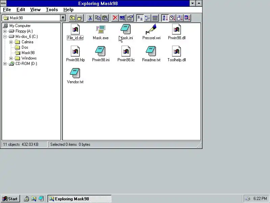The width and height of the screenshot is (270, 203).
Task: Expand the CD-ROM (D:) tree node
Action: coord(5,64)
